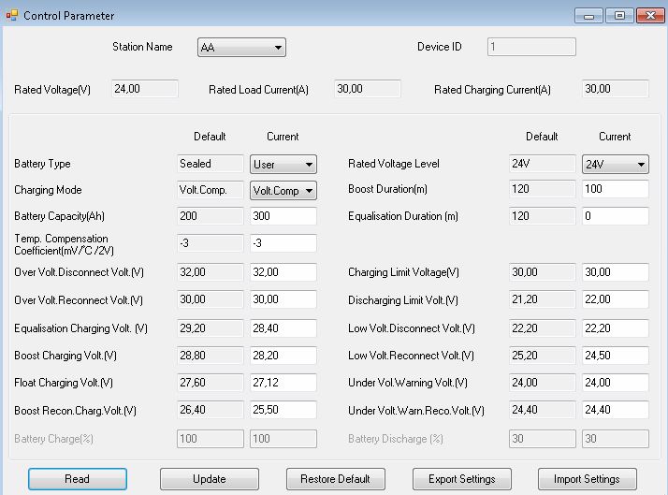Open the Station Name dropdown
Image resolution: width=668 pixels, height=495 pixels.
coord(241,49)
